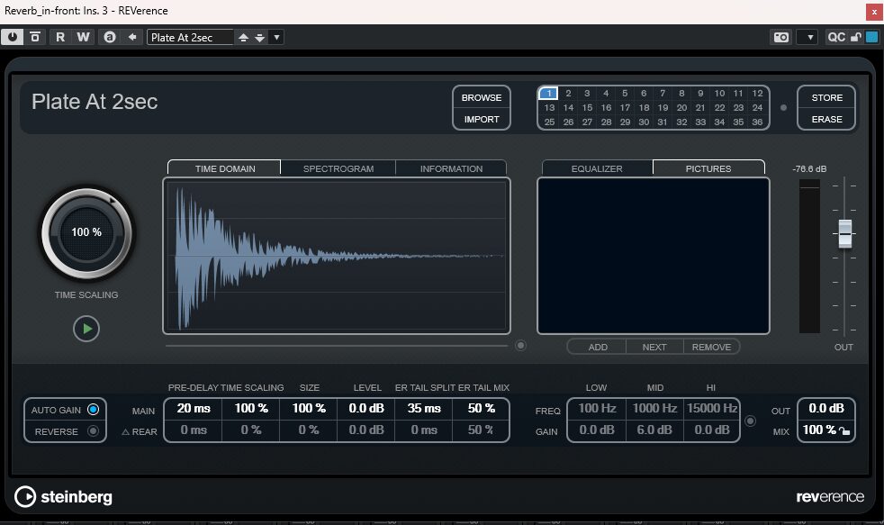Screen dimensions: 884x525
Task: Switch to the SPECTROGRAM tab
Action: tap(338, 168)
